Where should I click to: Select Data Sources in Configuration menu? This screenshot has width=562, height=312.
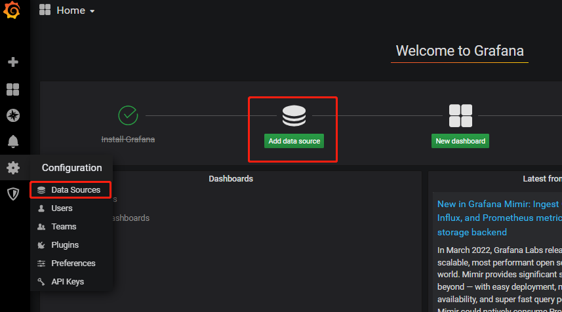71,190
